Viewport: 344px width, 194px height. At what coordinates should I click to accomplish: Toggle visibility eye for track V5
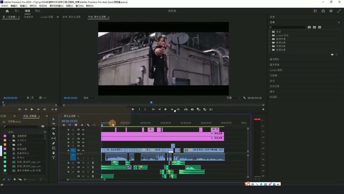click(83, 134)
